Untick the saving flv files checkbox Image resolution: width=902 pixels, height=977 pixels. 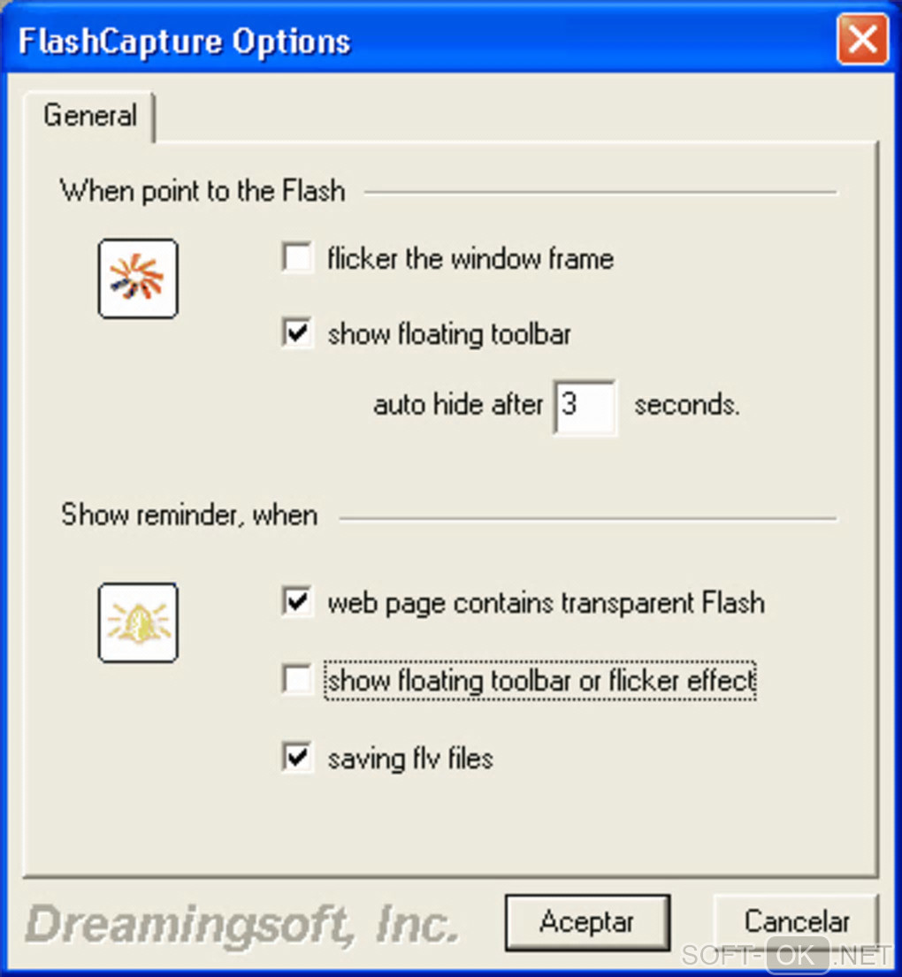[x=297, y=759]
